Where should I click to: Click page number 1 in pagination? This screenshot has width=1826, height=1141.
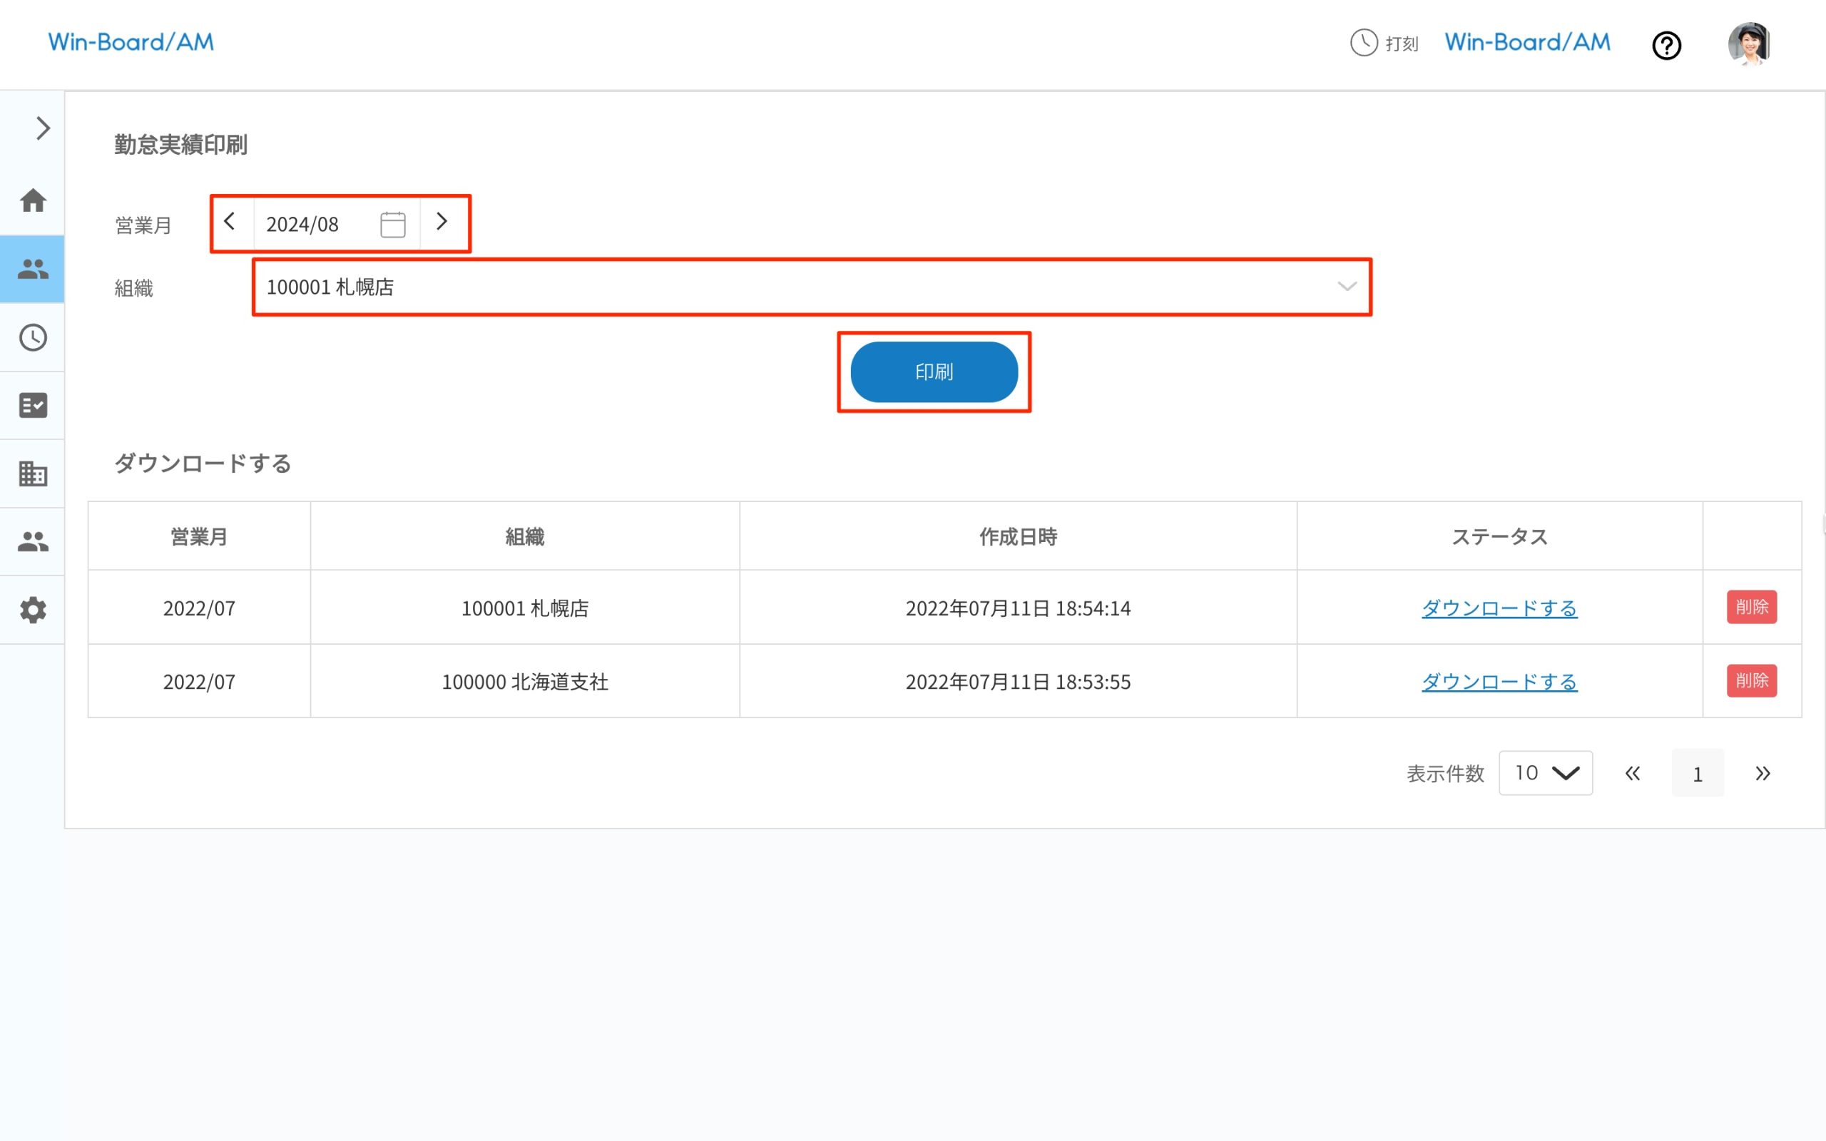pyautogui.click(x=1697, y=774)
